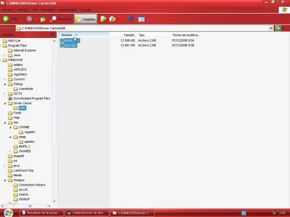Screen dimensions: 290x217
Task: Open the Archivo menu
Action: tap(8, 10)
